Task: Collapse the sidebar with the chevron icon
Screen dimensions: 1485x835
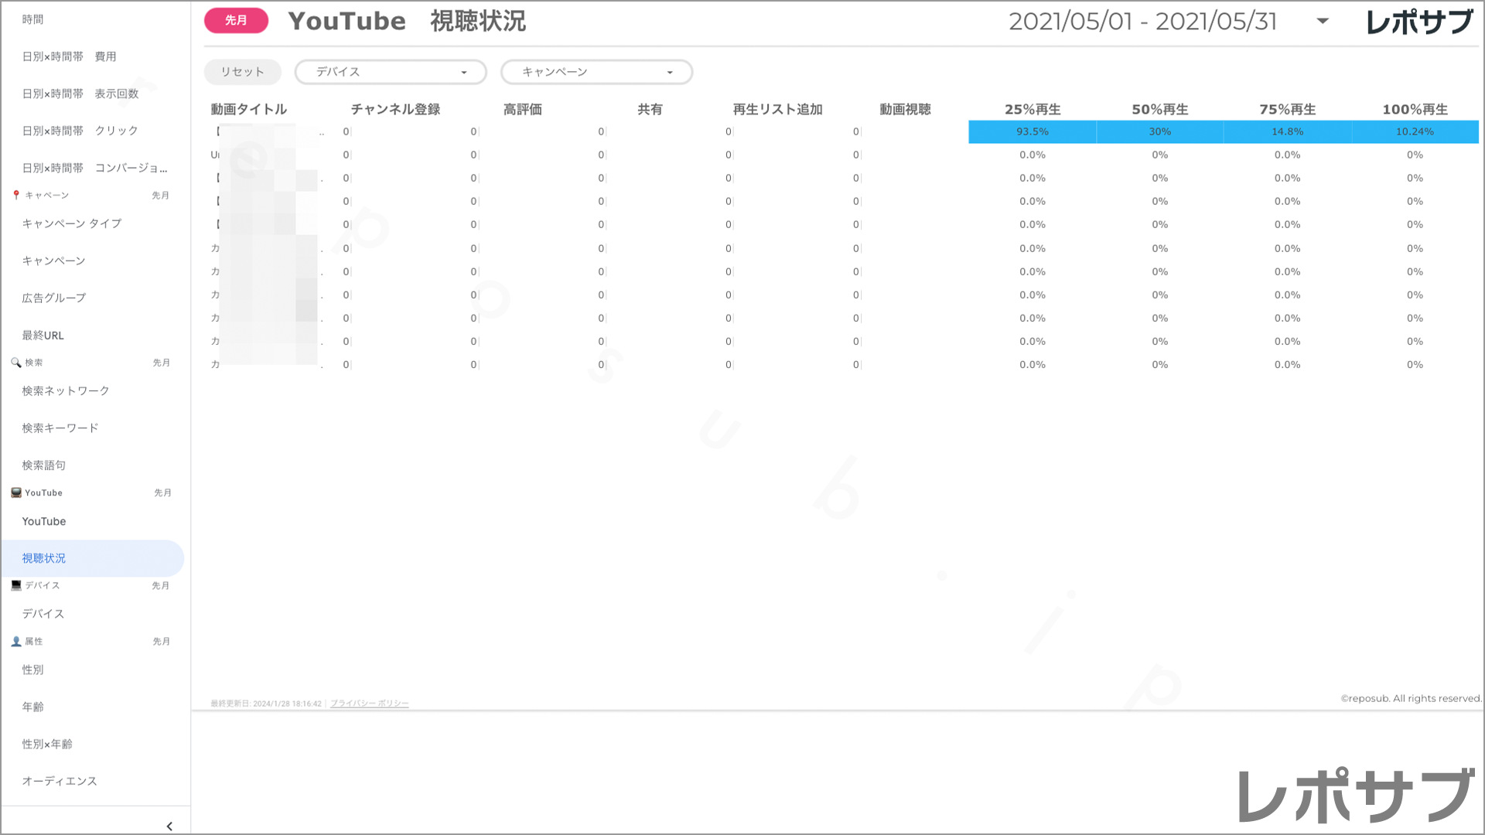Action: 169,826
